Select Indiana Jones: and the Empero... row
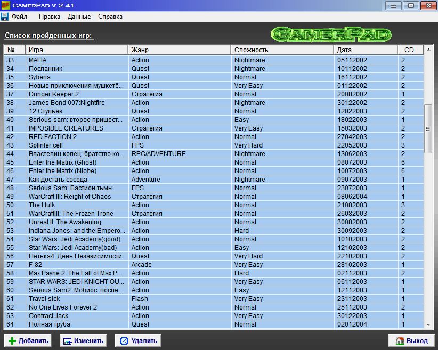Screen dimensions: 438x350 214,231
